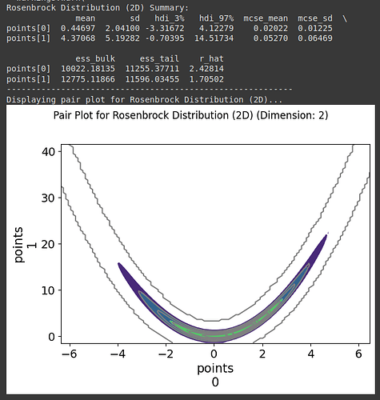Click the 'hdi_97%' column header
This screenshot has width=380, height=400.
tap(216, 18)
